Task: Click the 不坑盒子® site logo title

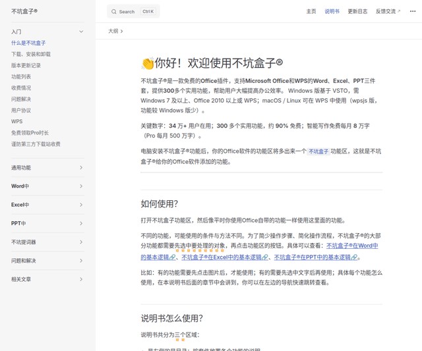Action: (24, 11)
